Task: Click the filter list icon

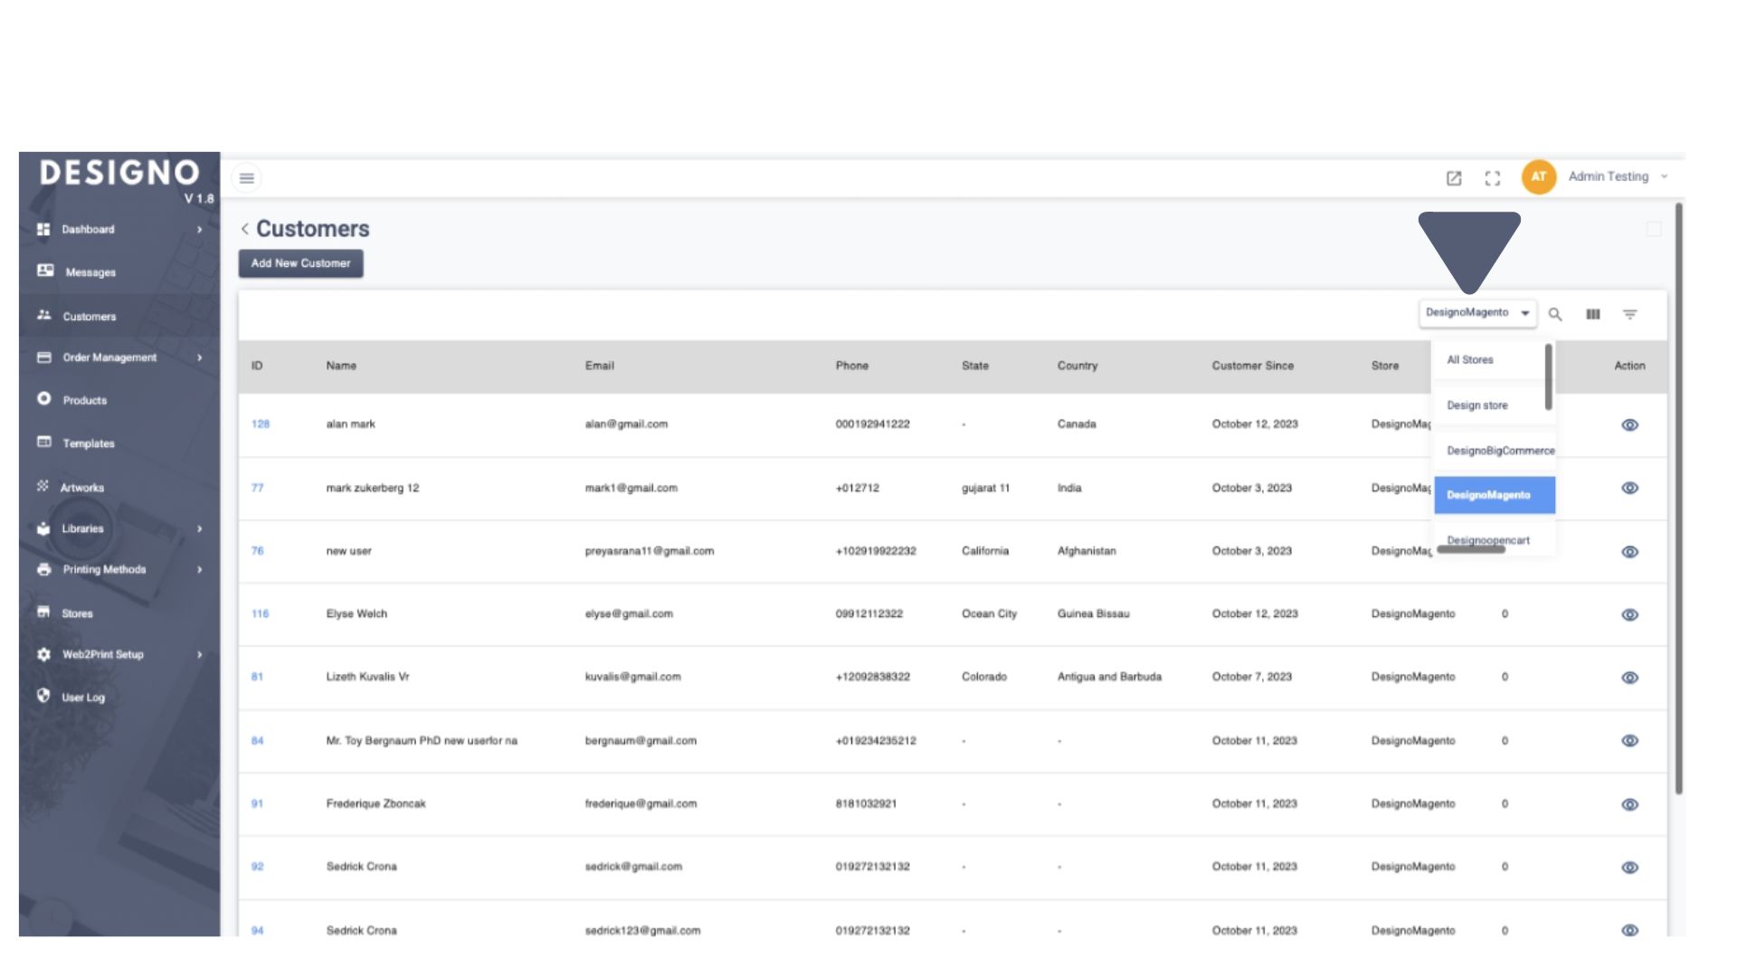Action: (1629, 314)
